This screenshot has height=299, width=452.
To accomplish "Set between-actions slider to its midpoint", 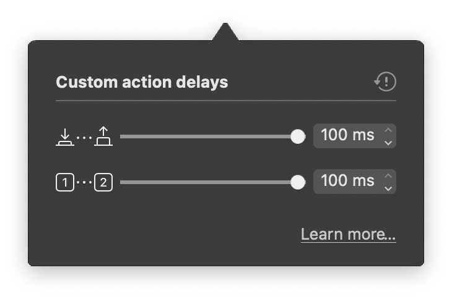I will 212,182.
